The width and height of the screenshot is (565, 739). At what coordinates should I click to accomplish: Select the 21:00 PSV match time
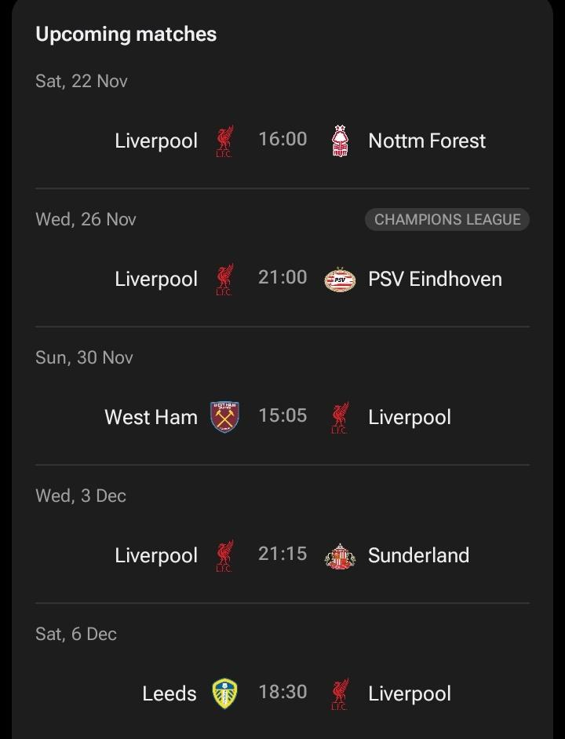tap(282, 277)
